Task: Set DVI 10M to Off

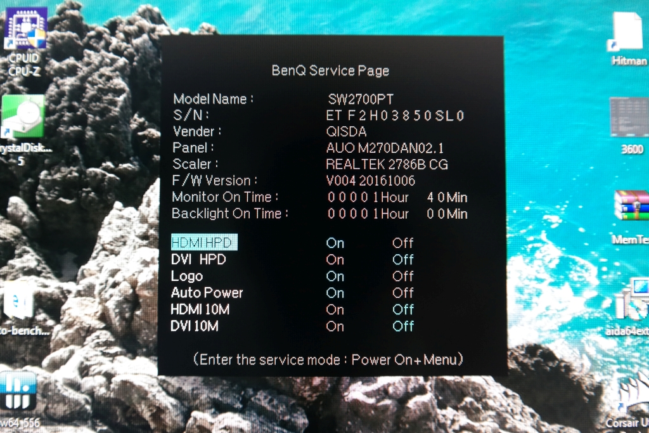Action: [x=402, y=326]
